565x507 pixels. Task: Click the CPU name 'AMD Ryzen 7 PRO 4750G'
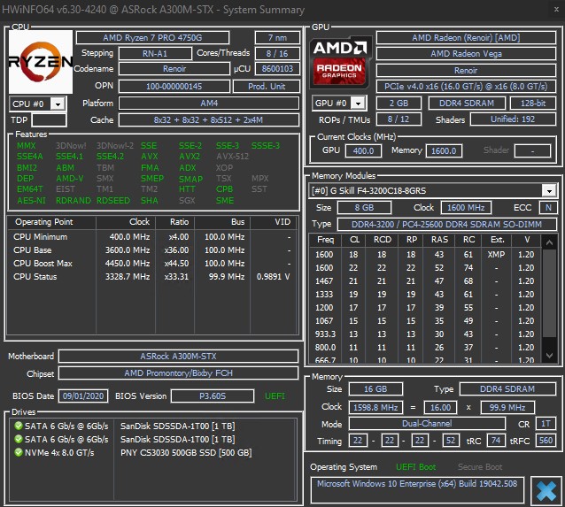point(153,37)
